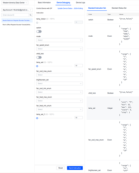Click the device ID search magnifier icon
This screenshot has height=173, width=139.
[30, 15]
